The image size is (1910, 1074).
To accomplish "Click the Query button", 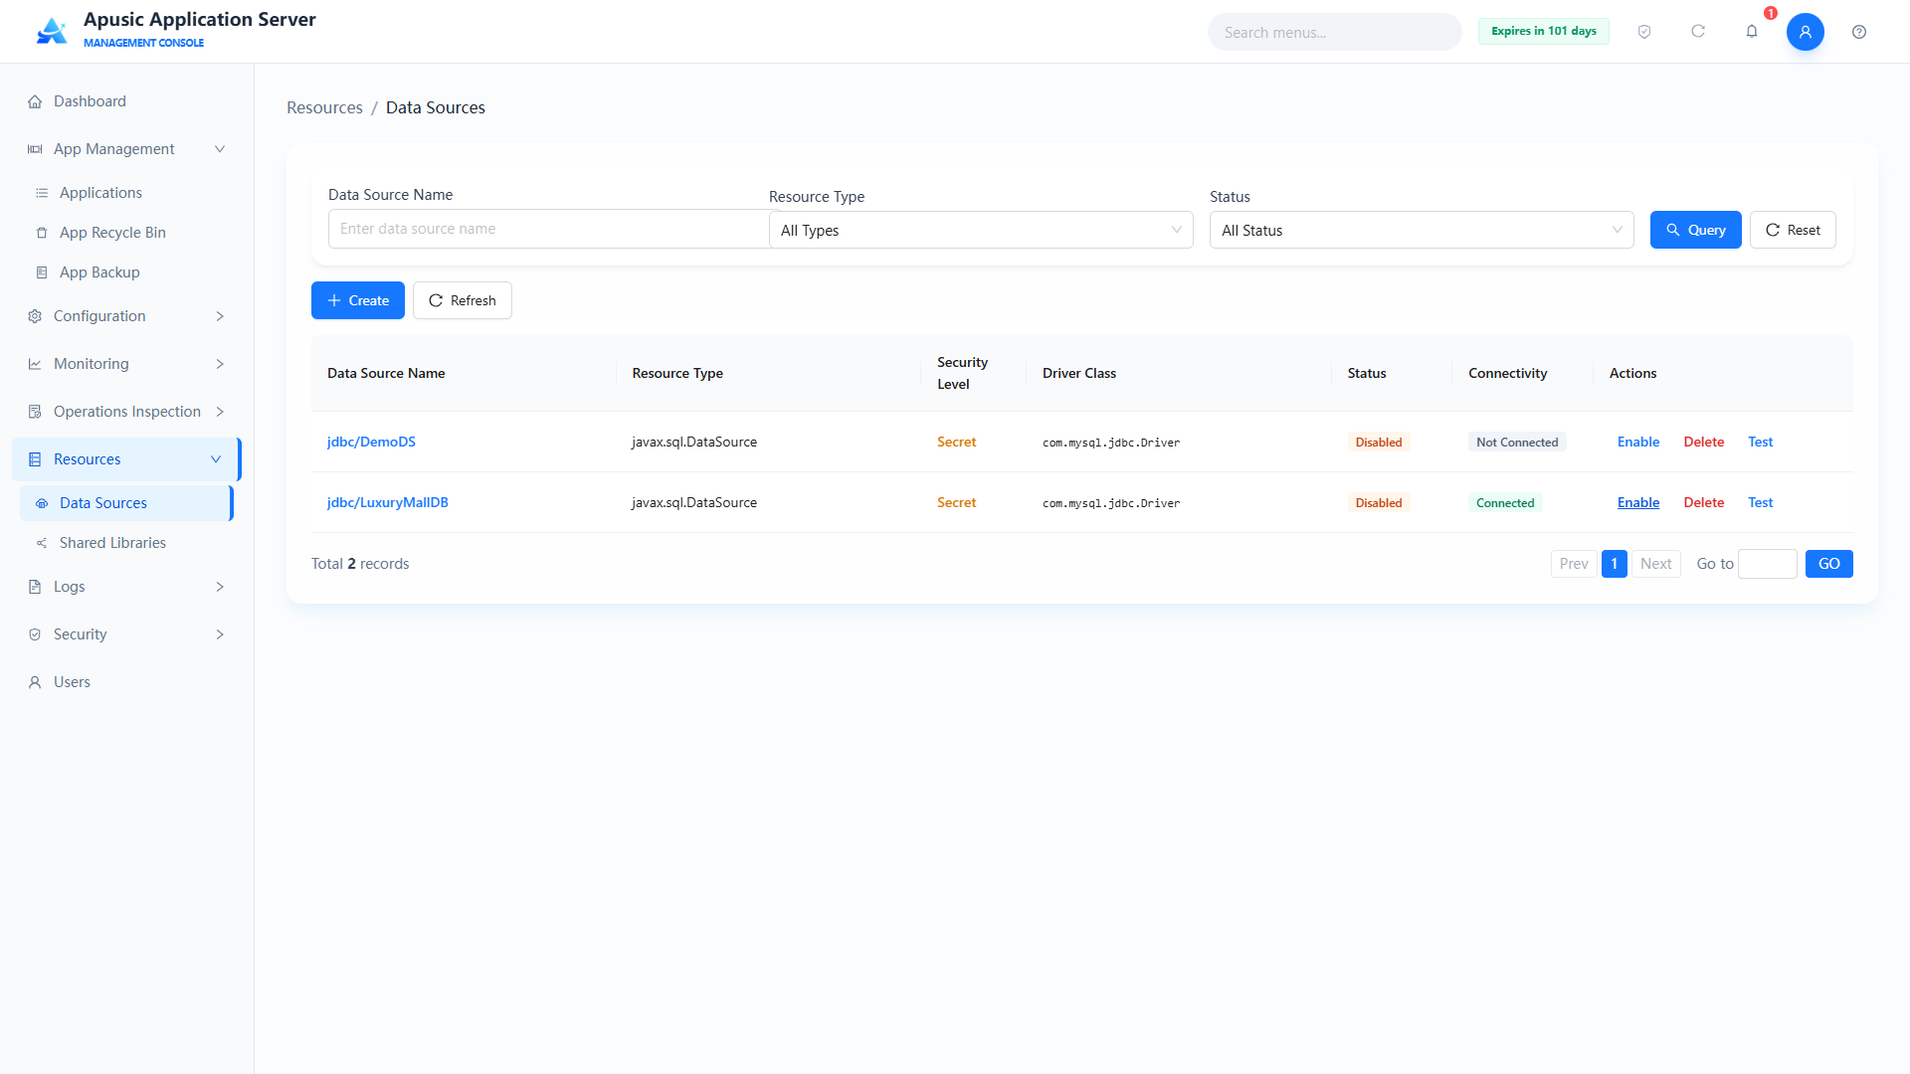I will pyautogui.click(x=1695, y=230).
